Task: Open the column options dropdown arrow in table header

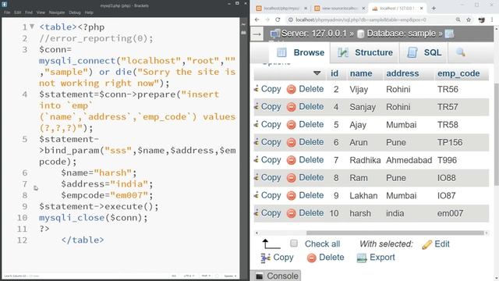Action: 317,73
